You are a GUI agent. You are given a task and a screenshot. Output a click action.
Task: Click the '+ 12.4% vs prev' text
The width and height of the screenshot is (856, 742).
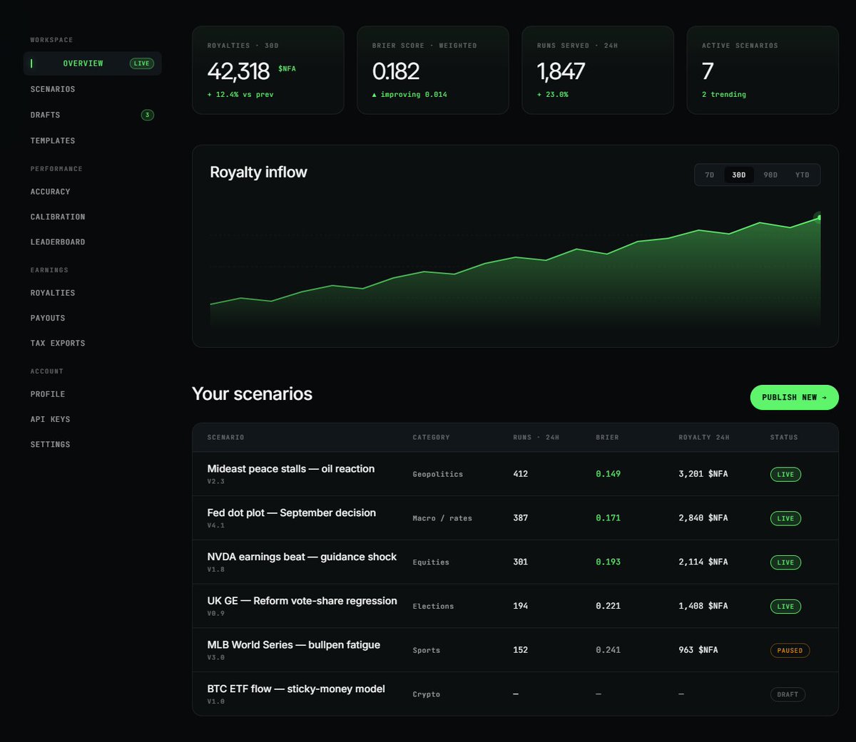tap(240, 95)
